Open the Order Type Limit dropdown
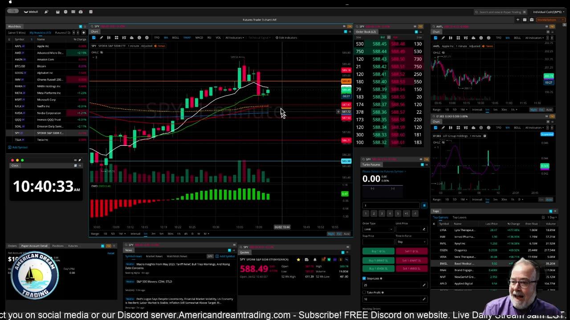This screenshot has height=320, width=570. (x=378, y=229)
